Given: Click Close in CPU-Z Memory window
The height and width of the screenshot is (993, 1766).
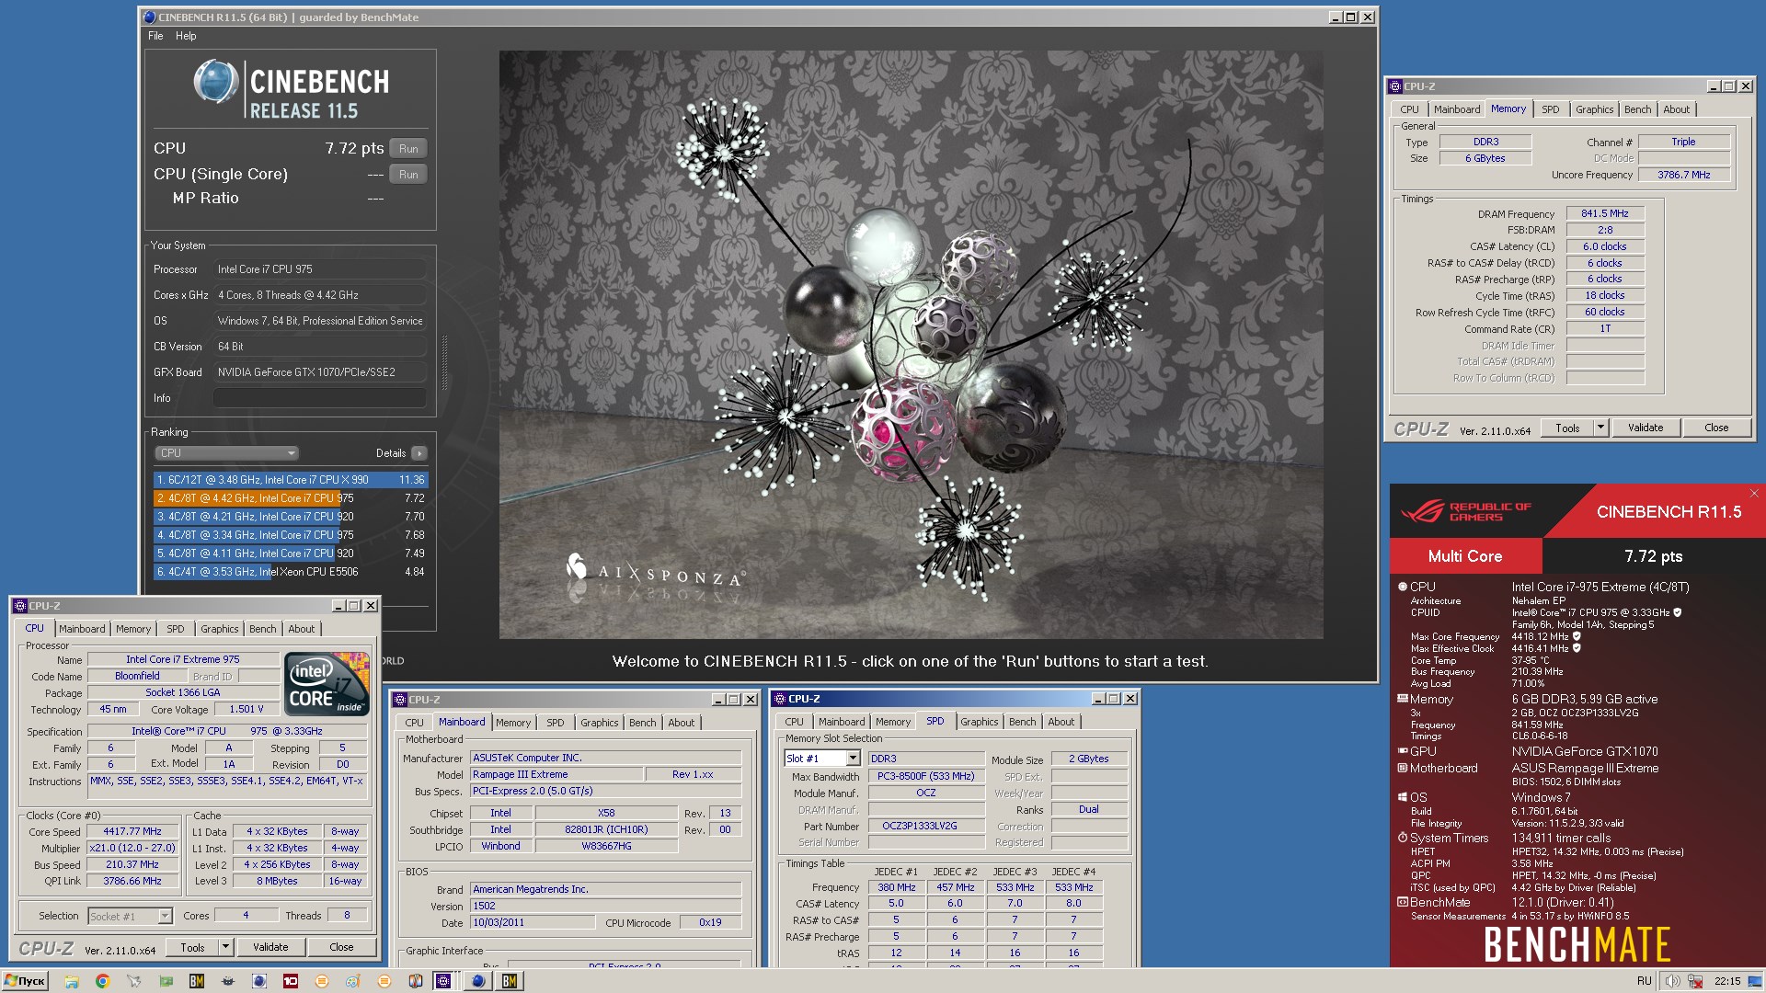Looking at the screenshot, I should click(1716, 428).
